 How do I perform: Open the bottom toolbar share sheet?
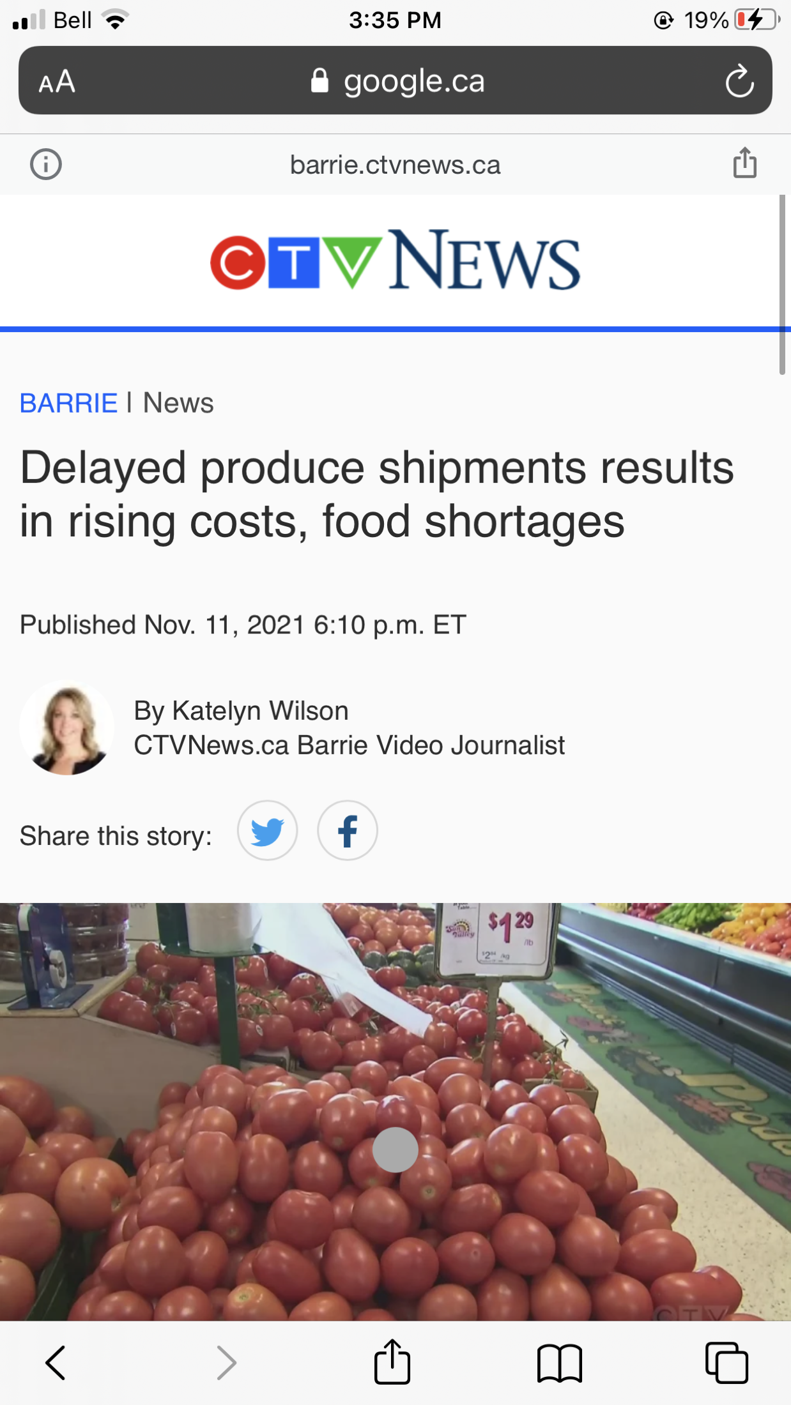coord(392,1362)
